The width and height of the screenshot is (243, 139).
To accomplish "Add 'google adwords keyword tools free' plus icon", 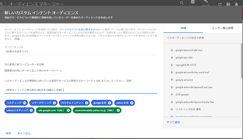I will coord(172,102).
